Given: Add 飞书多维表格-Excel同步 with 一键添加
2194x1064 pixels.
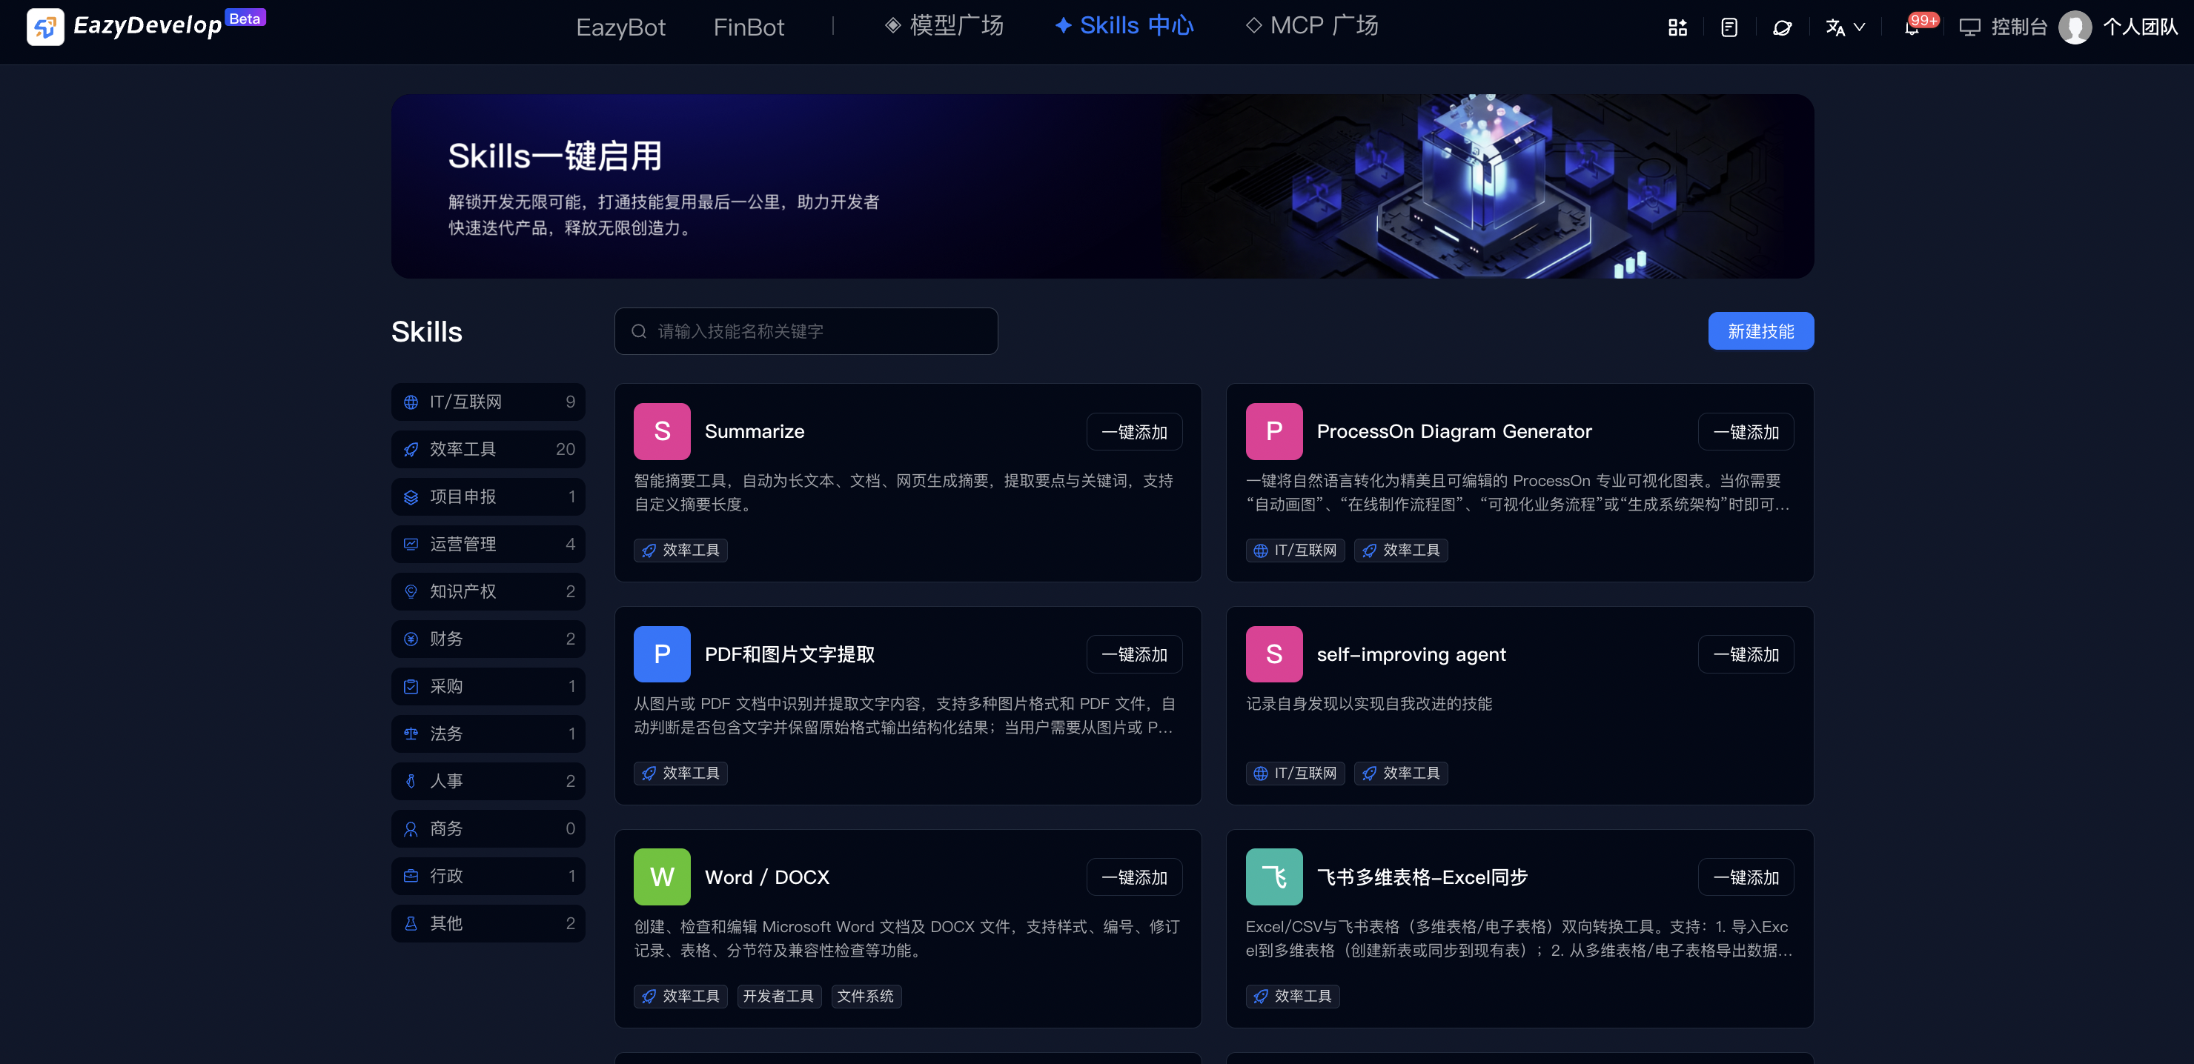Looking at the screenshot, I should pos(1746,877).
